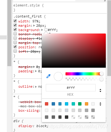Click the padding property name
Viewport: 111px width, 132px height.
(x=26, y=71)
